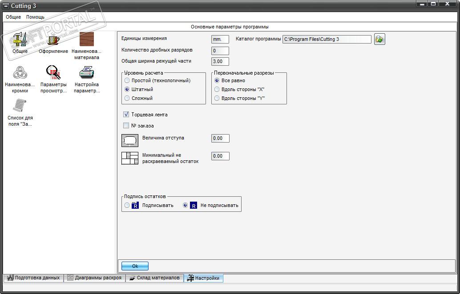Switch to Настройки tab

203,278
